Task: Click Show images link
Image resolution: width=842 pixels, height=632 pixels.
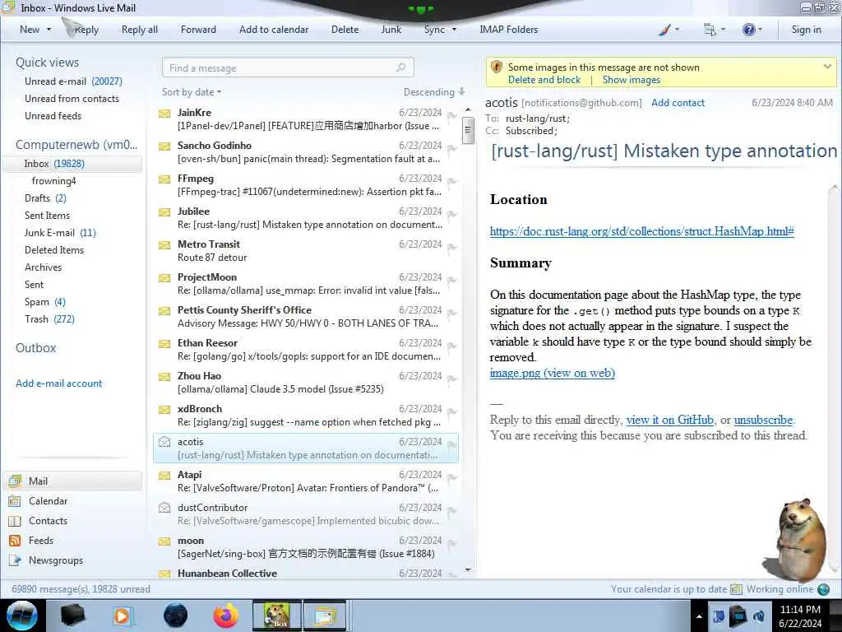Action: pyautogui.click(x=631, y=80)
